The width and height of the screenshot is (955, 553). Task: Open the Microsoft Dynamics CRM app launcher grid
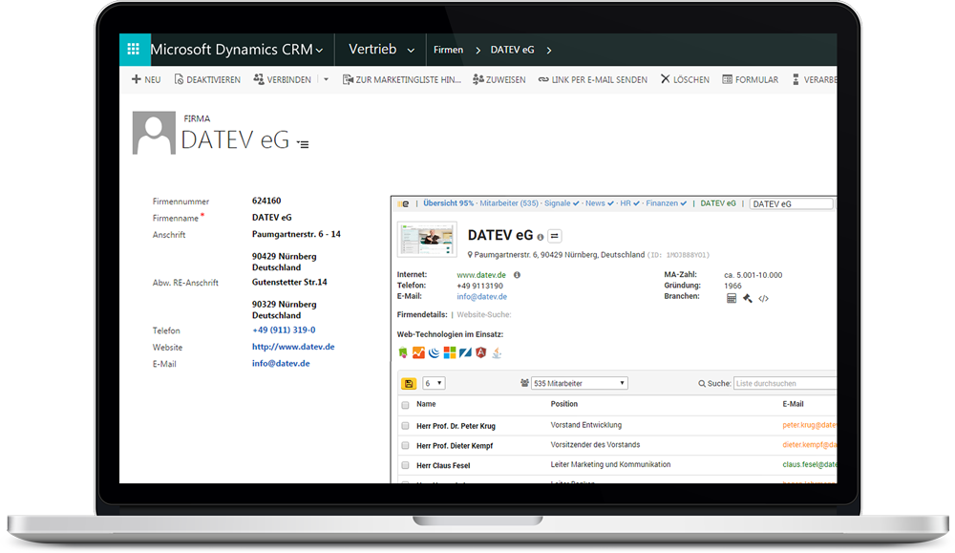pyautogui.click(x=134, y=49)
